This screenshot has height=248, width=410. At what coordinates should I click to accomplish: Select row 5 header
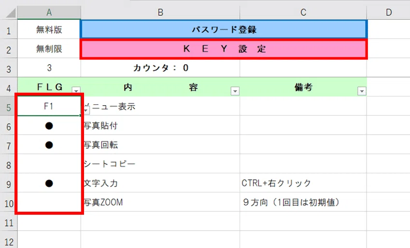9,107
